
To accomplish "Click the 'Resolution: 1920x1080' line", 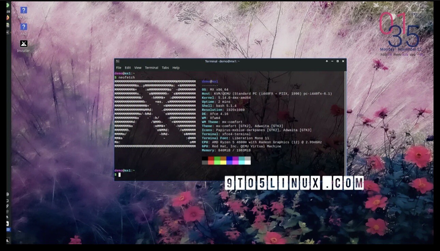I will tap(223, 110).
